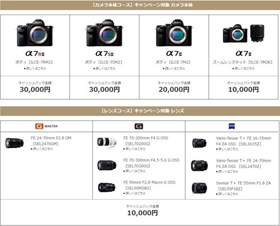This screenshot has height=226, width=280.
Task: Click 30,000円 cashback under α7R II
Action: (35, 90)
